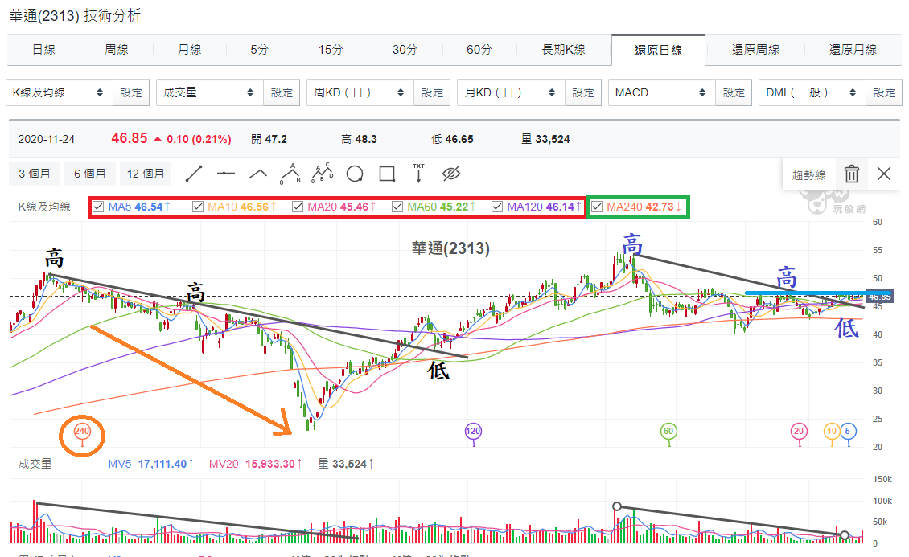Viewport: 909px width, 557px height.
Task: Click the 華通(2313) 技術分析 page title
Action: (x=75, y=15)
